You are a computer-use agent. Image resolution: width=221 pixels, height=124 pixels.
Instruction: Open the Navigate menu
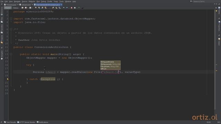point(17,1)
